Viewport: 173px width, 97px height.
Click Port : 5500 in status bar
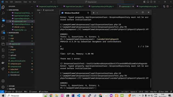[x=163, y=92]
